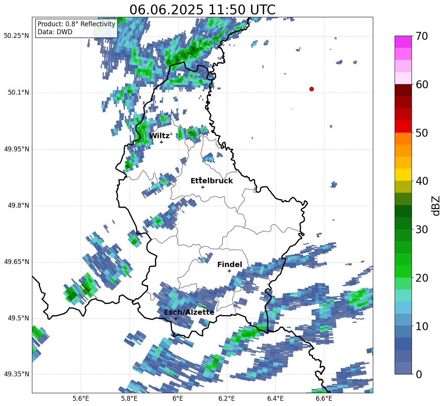The image size is (445, 406).
Task: Click the 'Data: DWD' text
Action: pos(55,32)
